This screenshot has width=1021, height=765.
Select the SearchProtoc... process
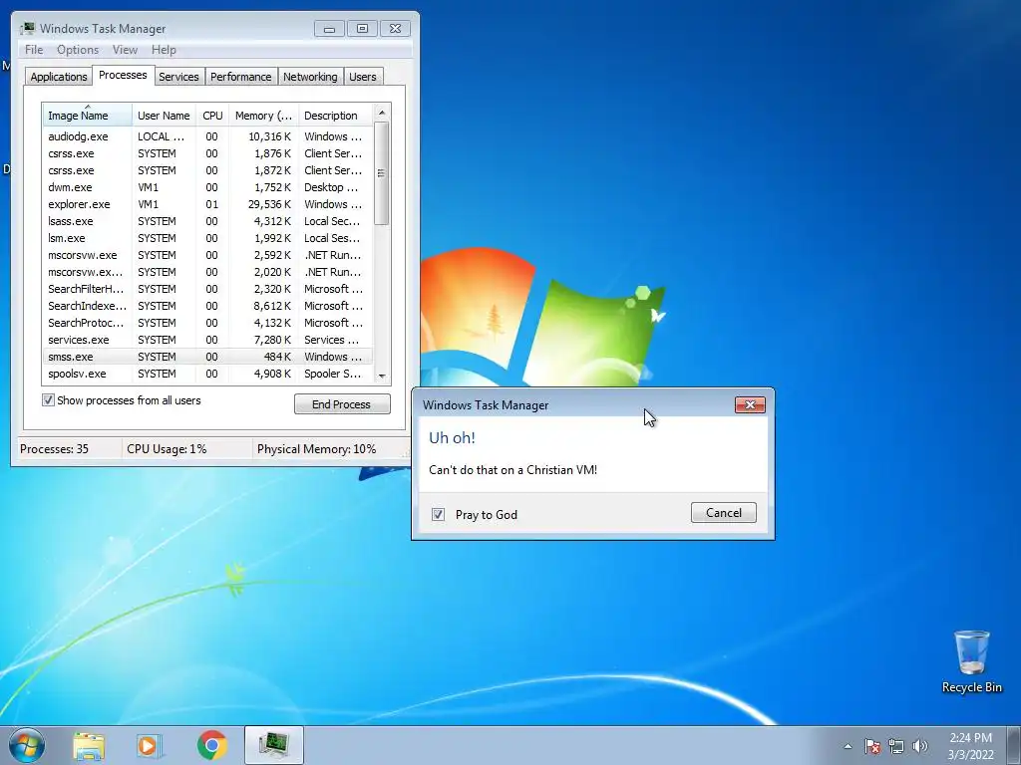tap(207, 323)
